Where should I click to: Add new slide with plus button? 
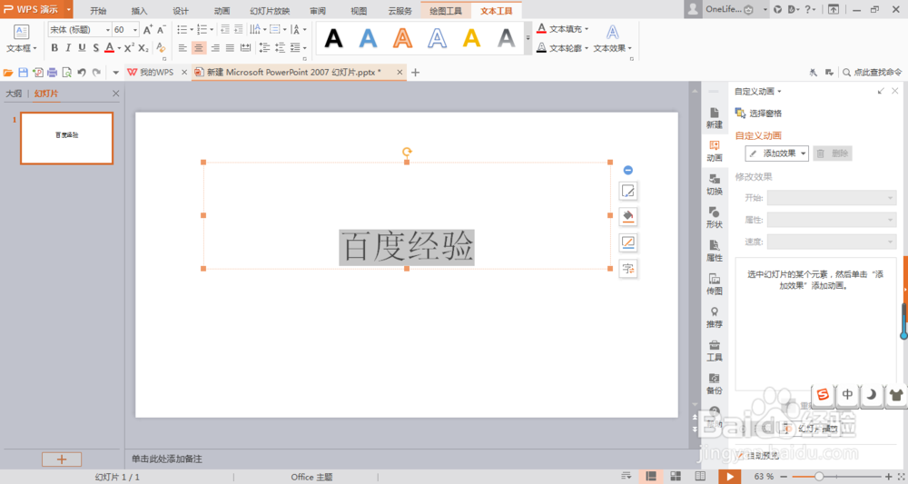pyautogui.click(x=62, y=459)
